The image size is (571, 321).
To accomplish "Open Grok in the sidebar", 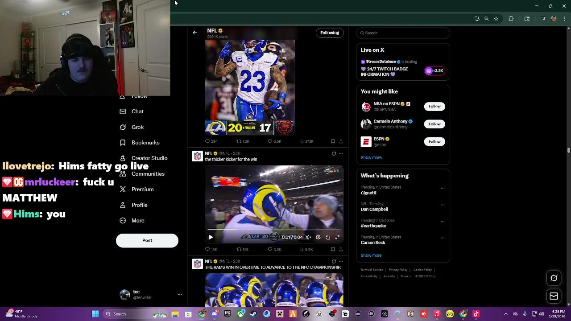I will point(132,127).
